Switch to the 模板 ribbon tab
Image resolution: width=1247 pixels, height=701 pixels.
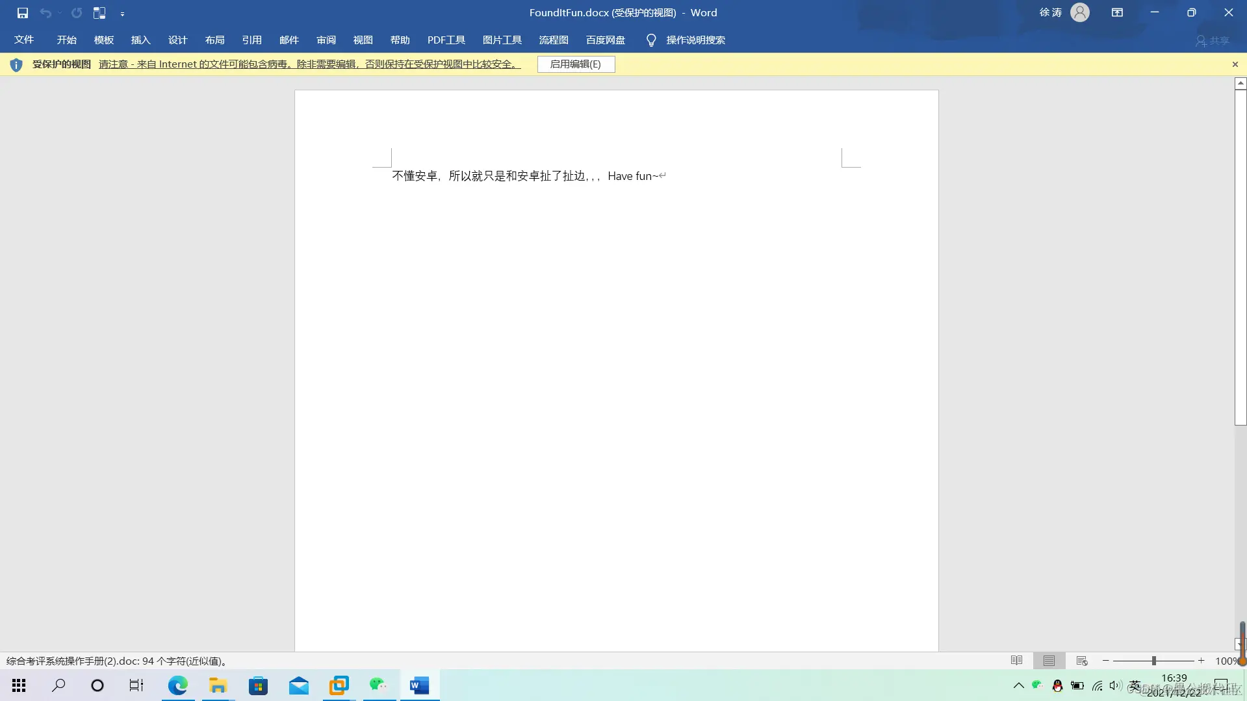(104, 40)
